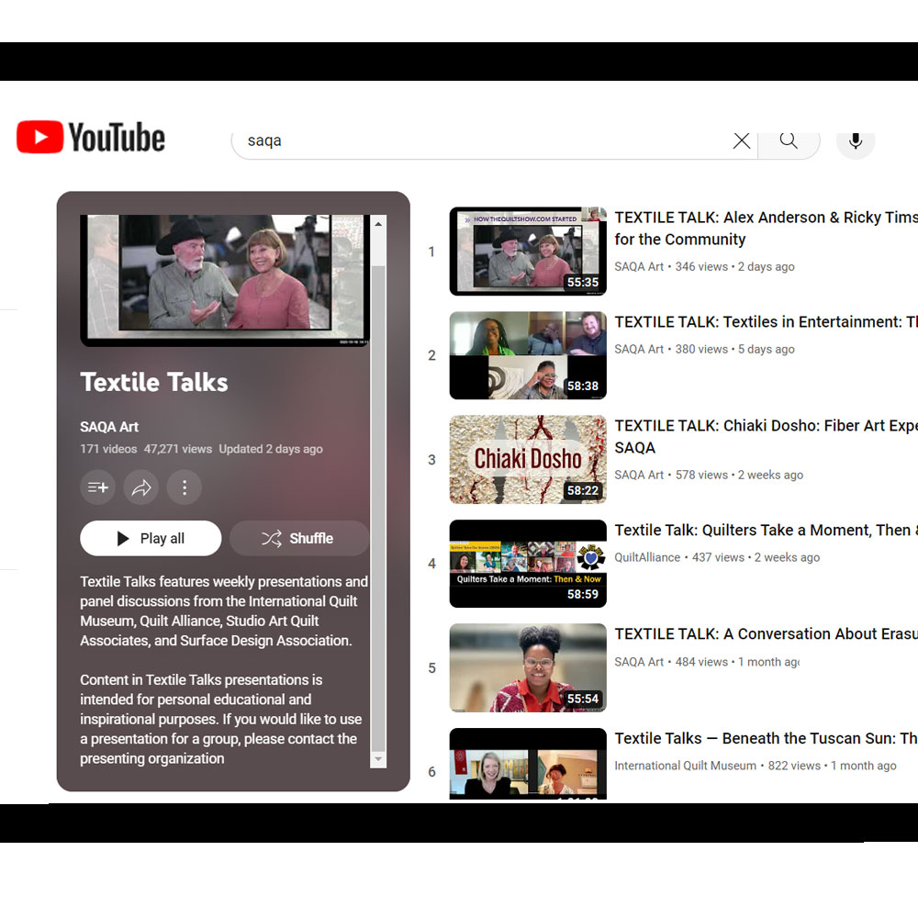Open the Alex Anderson & Ricky Tims thumbnail
The width and height of the screenshot is (918, 918).
coord(528,252)
